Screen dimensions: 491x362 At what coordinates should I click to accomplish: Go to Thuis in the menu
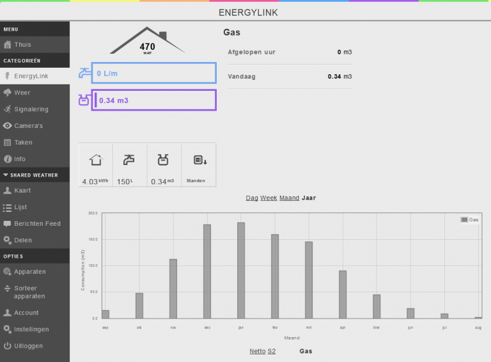point(22,45)
